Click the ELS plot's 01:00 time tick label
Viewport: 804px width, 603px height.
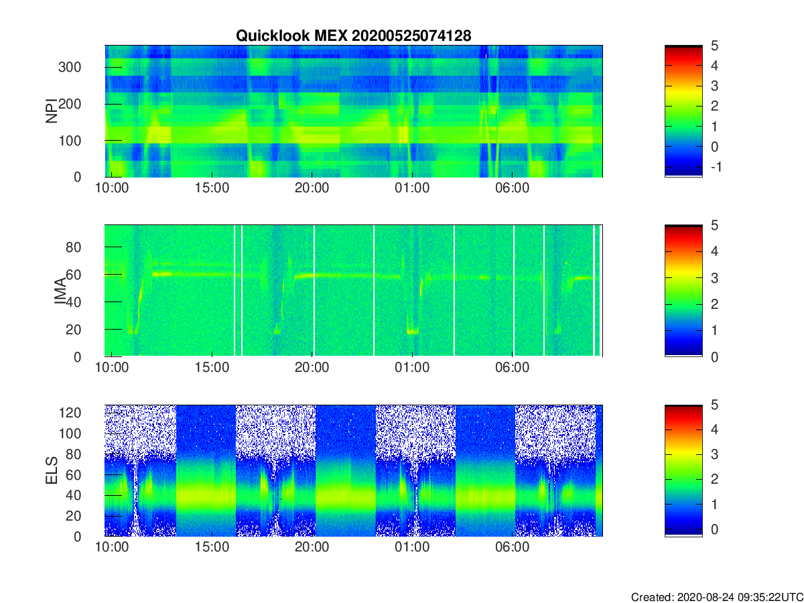pyautogui.click(x=412, y=547)
